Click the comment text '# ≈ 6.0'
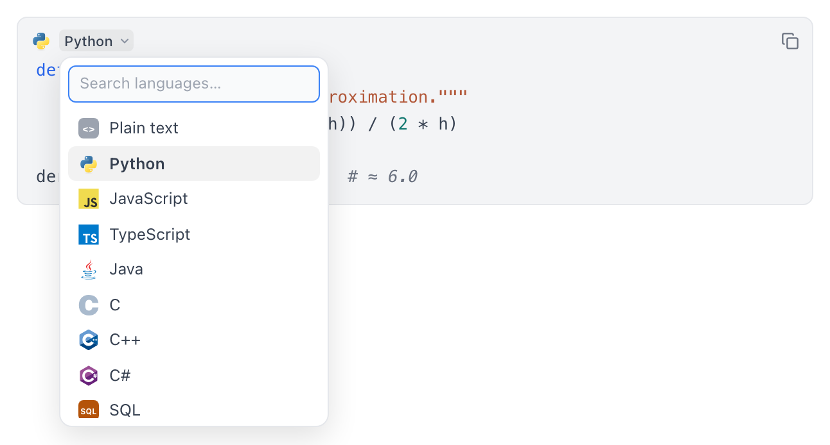Screen dimensions: 830x445 click(383, 176)
